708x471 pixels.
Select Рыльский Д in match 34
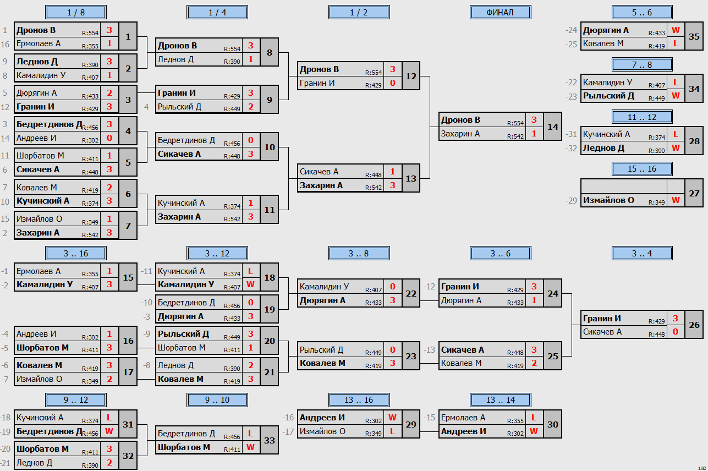608,95
